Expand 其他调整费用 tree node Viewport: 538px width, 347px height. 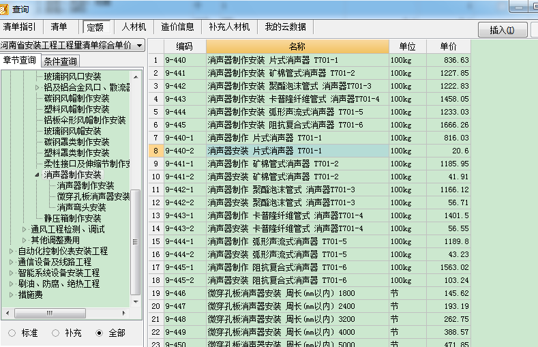24,241
